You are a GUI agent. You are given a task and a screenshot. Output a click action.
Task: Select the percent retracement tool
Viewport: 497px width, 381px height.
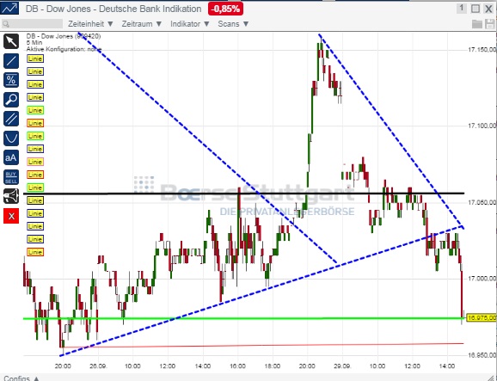(x=11, y=80)
